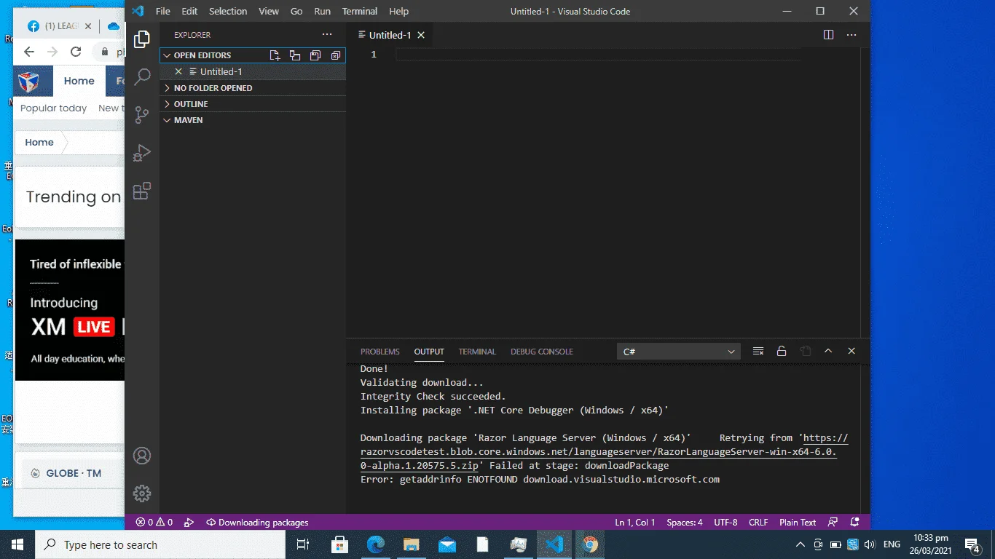The width and height of the screenshot is (995, 559).
Task: Open the Manage gear icon
Action: (142, 493)
